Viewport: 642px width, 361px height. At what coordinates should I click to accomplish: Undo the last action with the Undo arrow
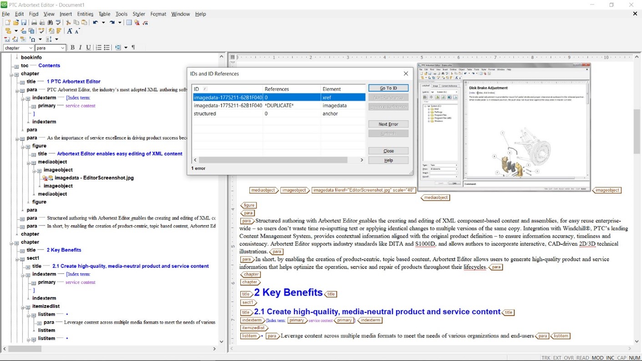point(96,22)
